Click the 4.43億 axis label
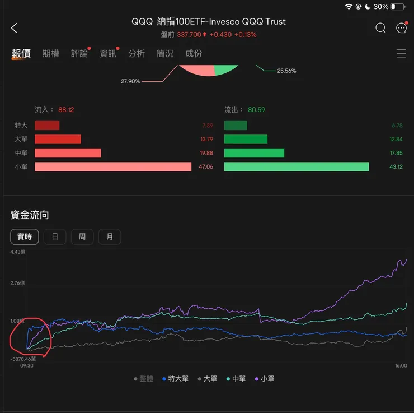 tap(18, 252)
